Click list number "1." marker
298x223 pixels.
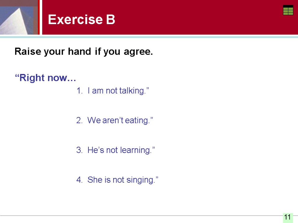click(79, 91)
